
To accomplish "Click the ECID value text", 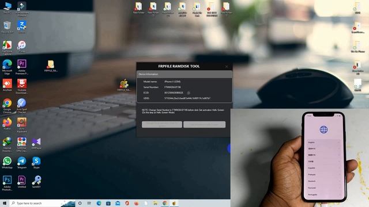I will pos(174,93).
